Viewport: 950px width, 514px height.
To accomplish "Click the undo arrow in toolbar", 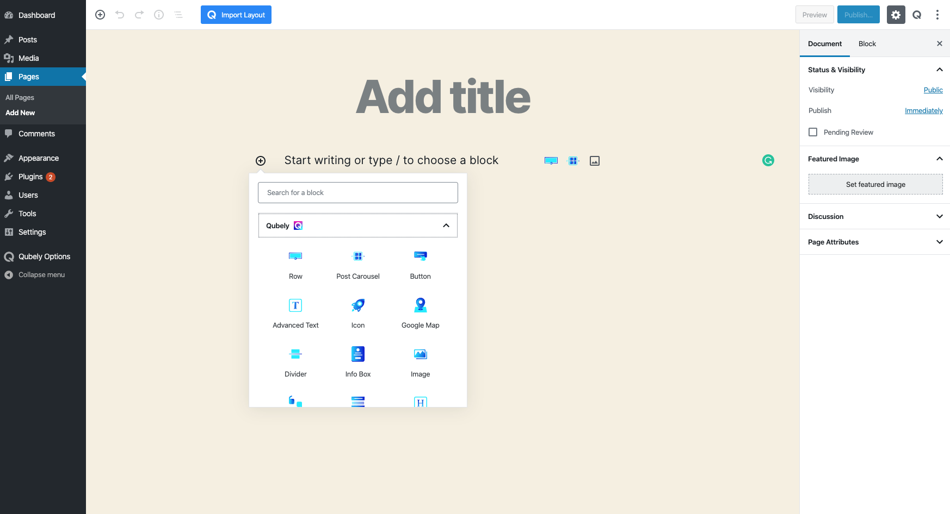I will [120, 15].
